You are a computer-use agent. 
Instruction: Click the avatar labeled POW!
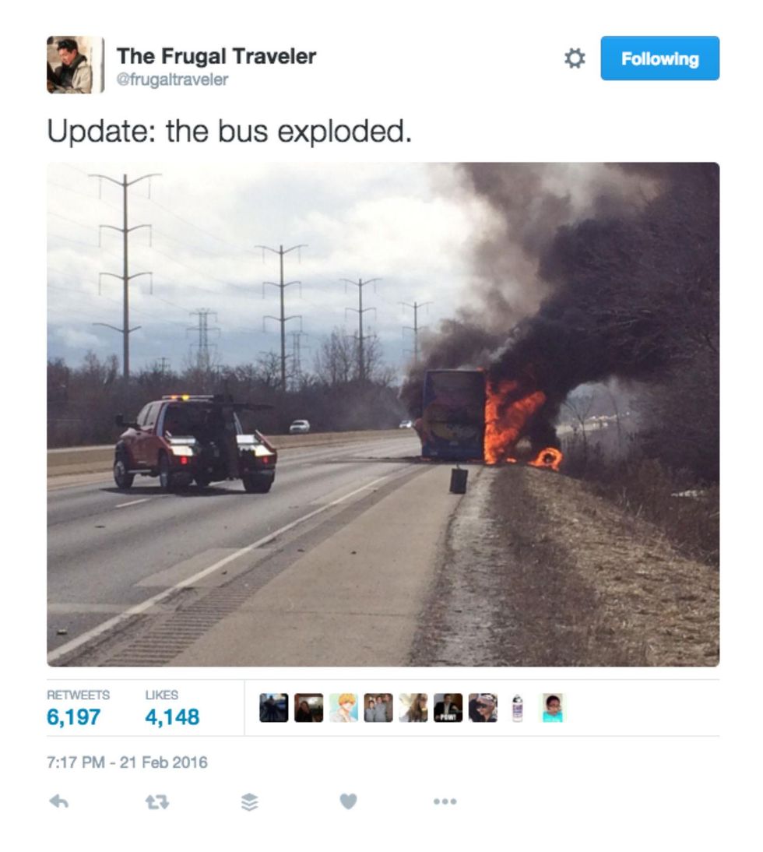click(448, 708)
